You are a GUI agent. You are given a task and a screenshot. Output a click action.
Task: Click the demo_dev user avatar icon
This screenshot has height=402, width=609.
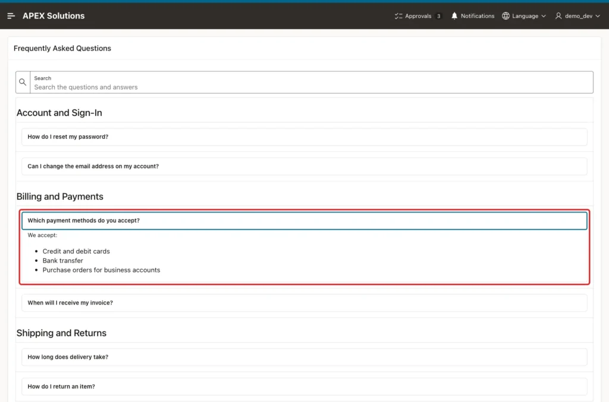(558, 16)
